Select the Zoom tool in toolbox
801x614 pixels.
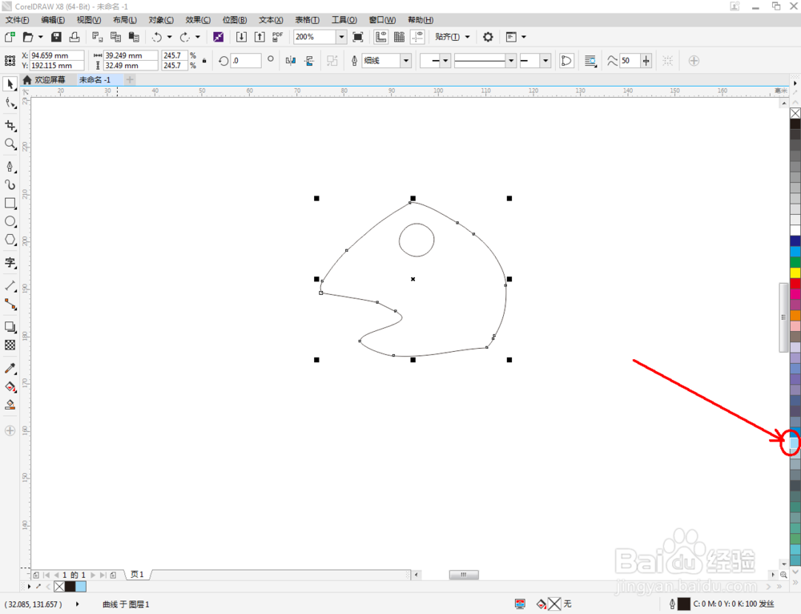[10, 144]
